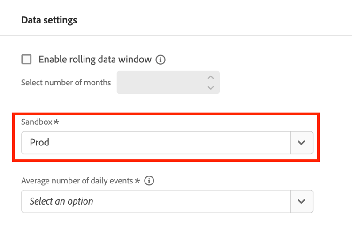The height and width of the screenshot is (229, 352).
Task: Click the 'Data settings' section heading
Action: (49, 20)
